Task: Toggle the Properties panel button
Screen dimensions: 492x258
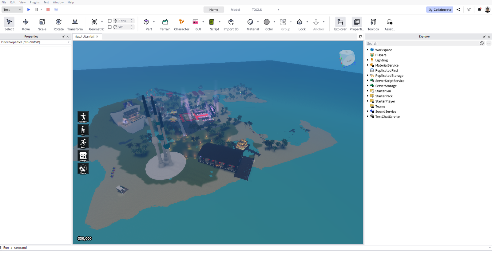Action: [357, 24]
